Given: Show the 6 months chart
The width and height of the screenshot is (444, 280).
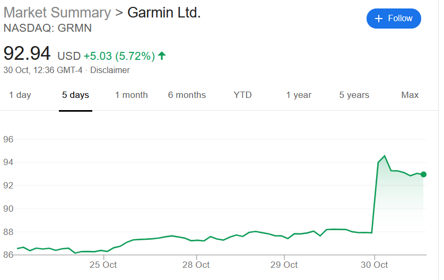Looking at the screenshot, I should (x=187, y=95).
